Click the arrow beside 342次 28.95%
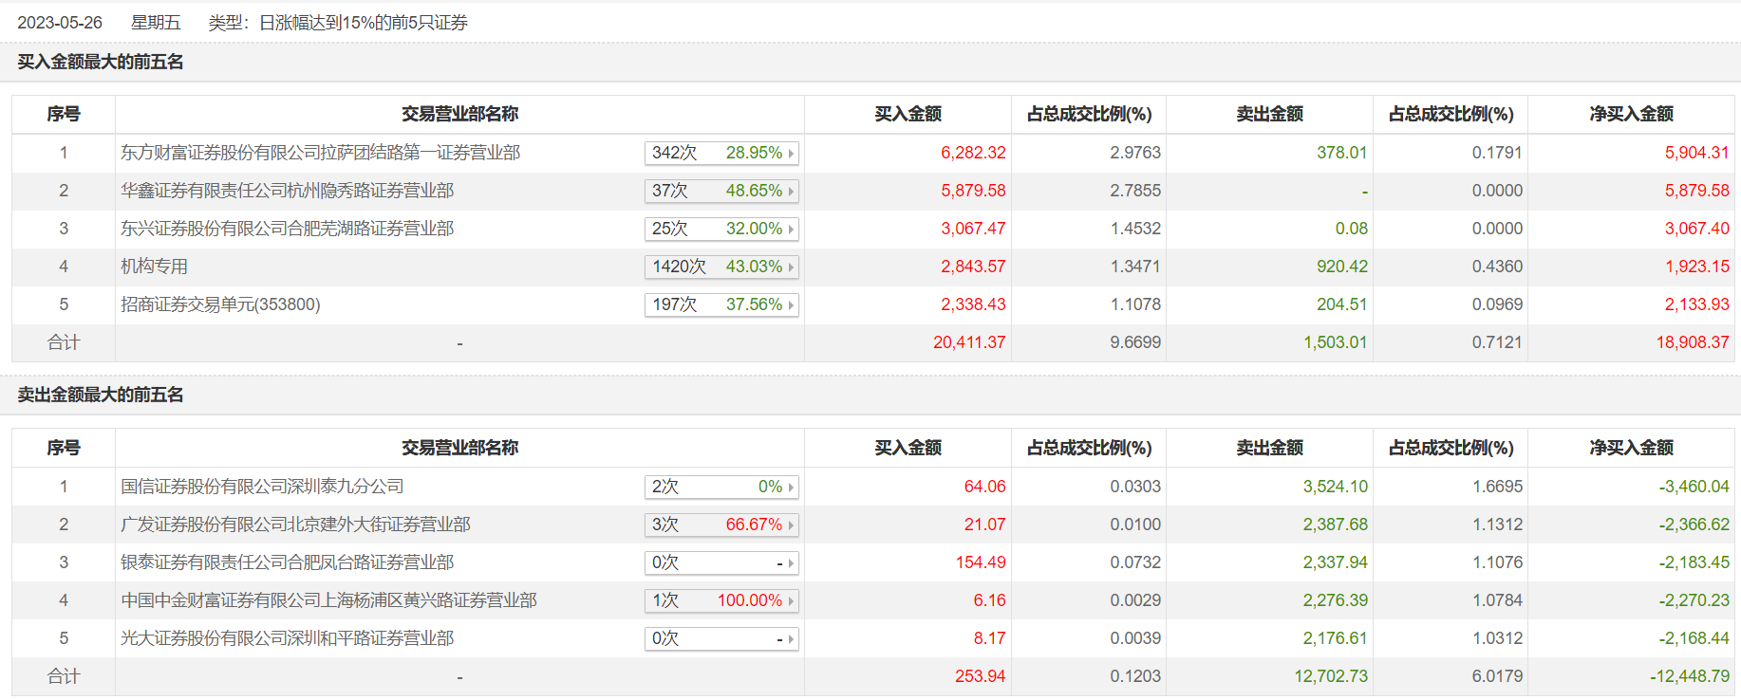Image resolution: width=1741 pixels, height=700 pixels. [790, 153]
